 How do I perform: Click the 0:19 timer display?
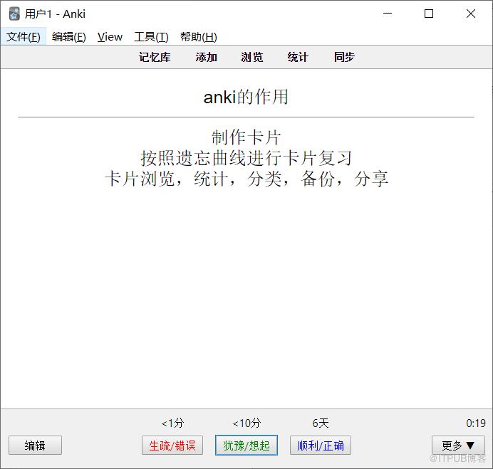click(476, 423)
